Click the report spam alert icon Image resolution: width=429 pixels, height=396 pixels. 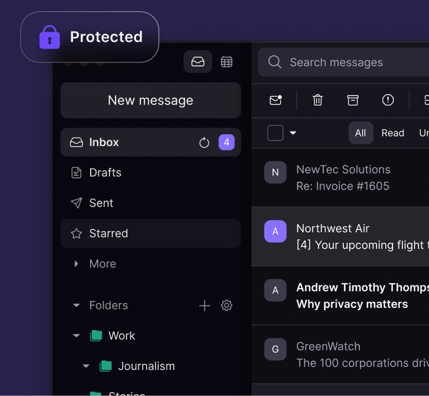coord(388,100)
